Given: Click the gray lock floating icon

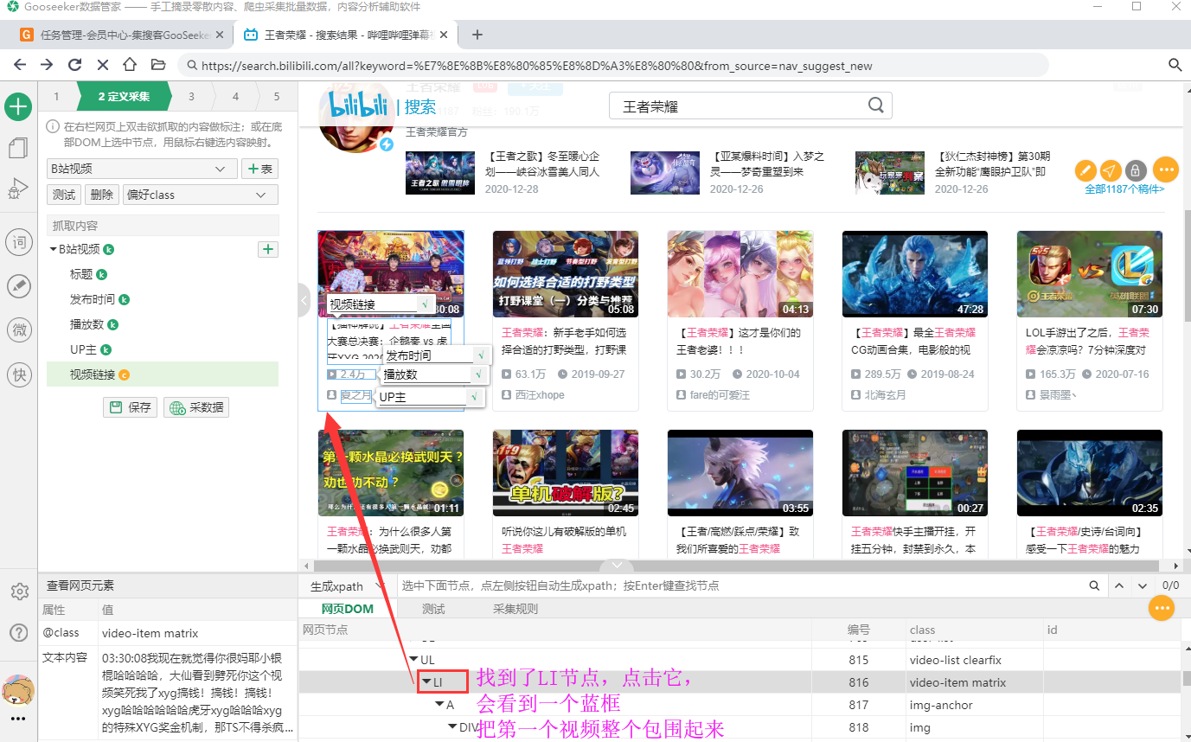Looking at the screenshot, I should pos(1136,170).
